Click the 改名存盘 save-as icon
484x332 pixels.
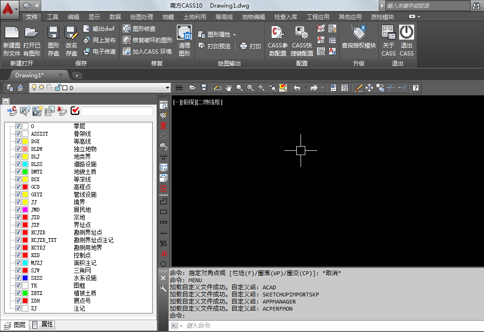pos(71,33)
